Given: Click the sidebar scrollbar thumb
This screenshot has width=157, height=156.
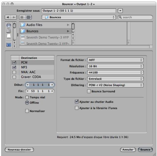Looking at the screenshot, I should click(15, 26).
